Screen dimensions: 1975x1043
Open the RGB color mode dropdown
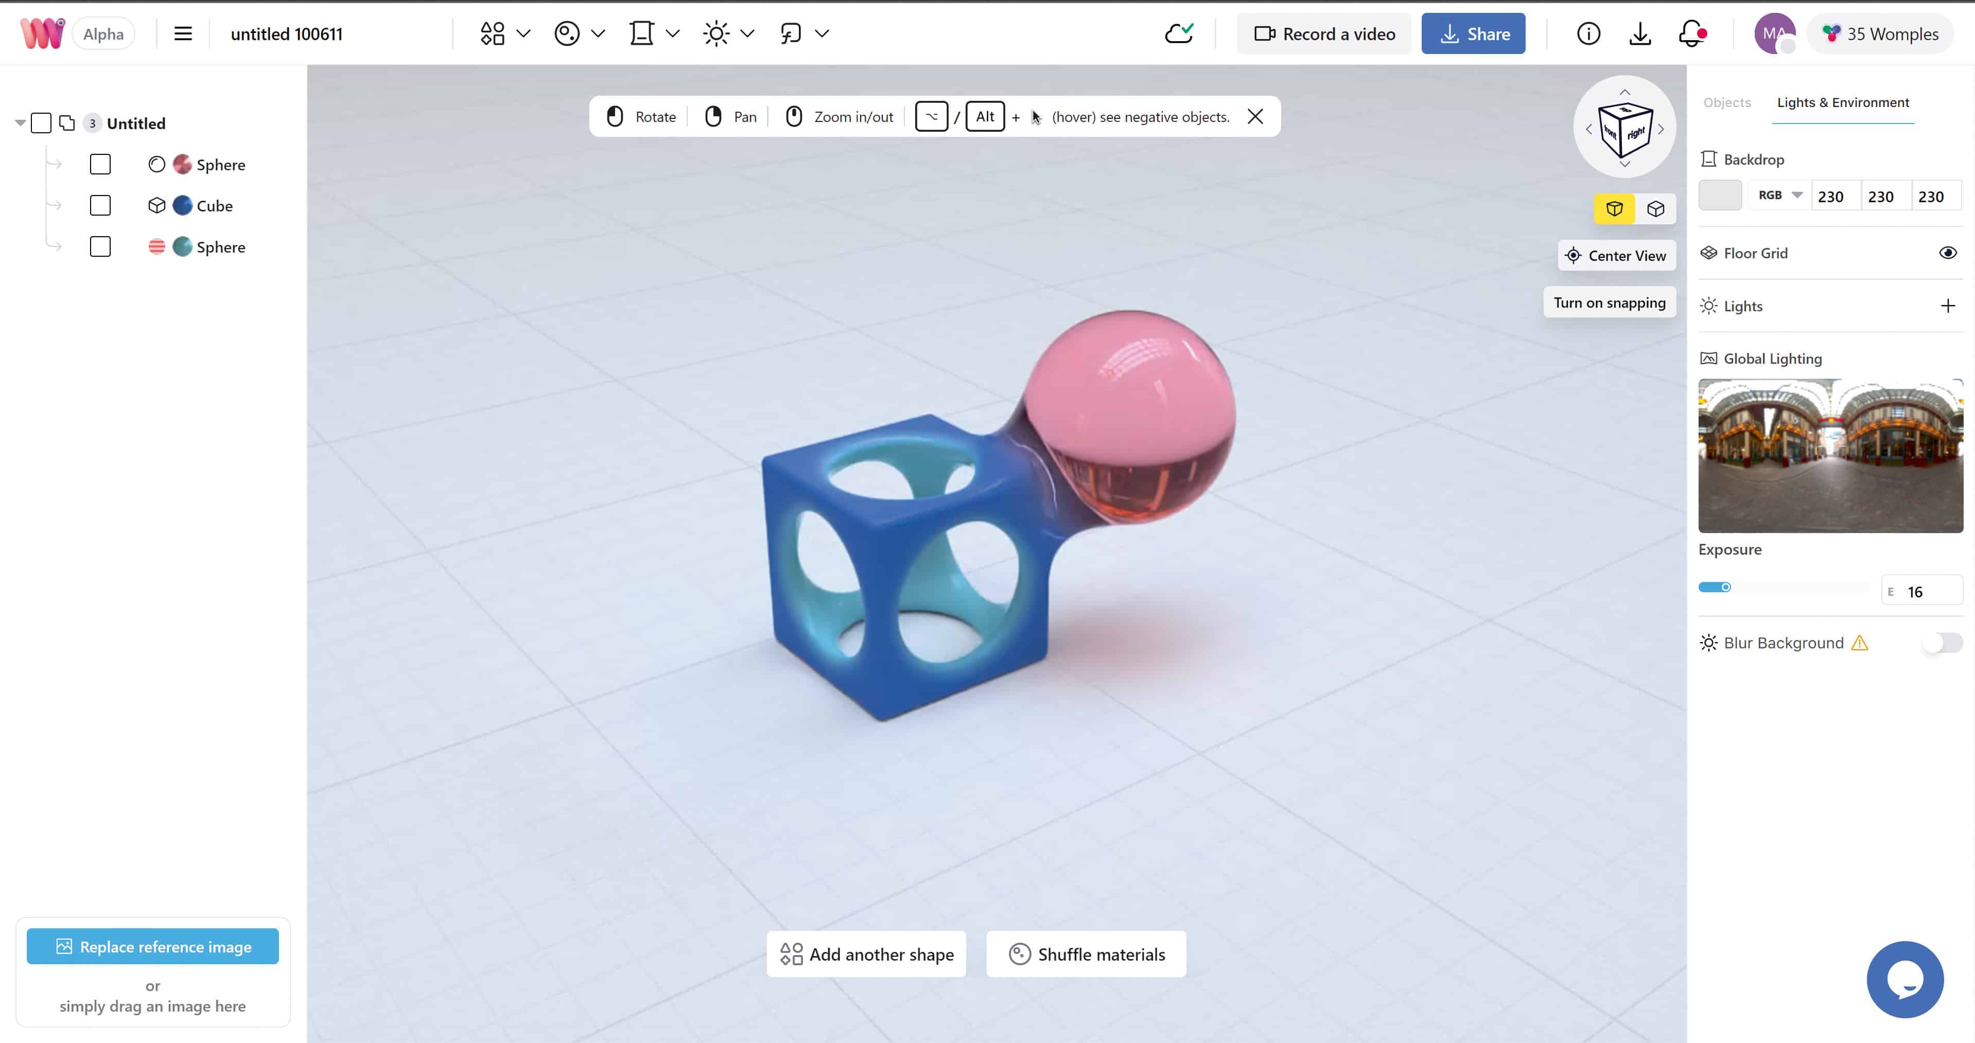[1779, 196]
